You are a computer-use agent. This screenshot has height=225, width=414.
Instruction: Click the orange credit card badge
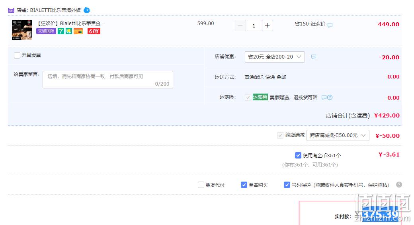pos(78,31)
